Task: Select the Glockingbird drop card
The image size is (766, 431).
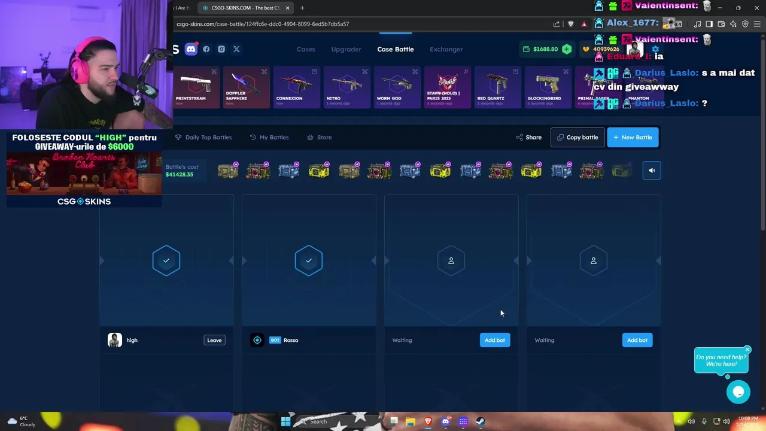Action: (548, 87)
